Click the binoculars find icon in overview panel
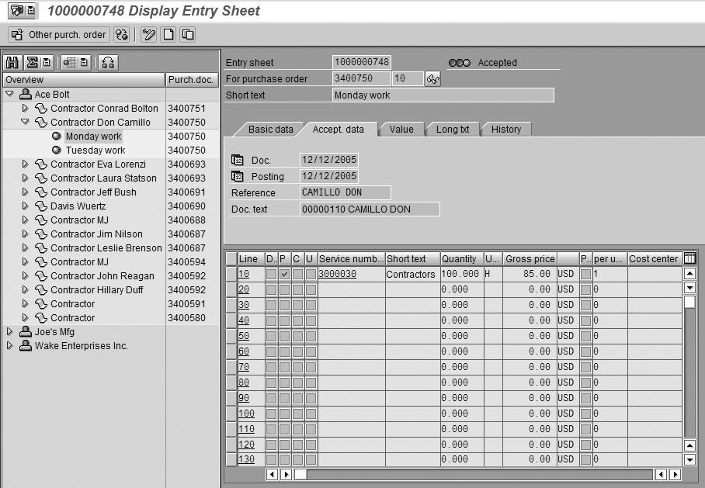The height and width of the screenshot is (488, 705). [x=12, y=63]
